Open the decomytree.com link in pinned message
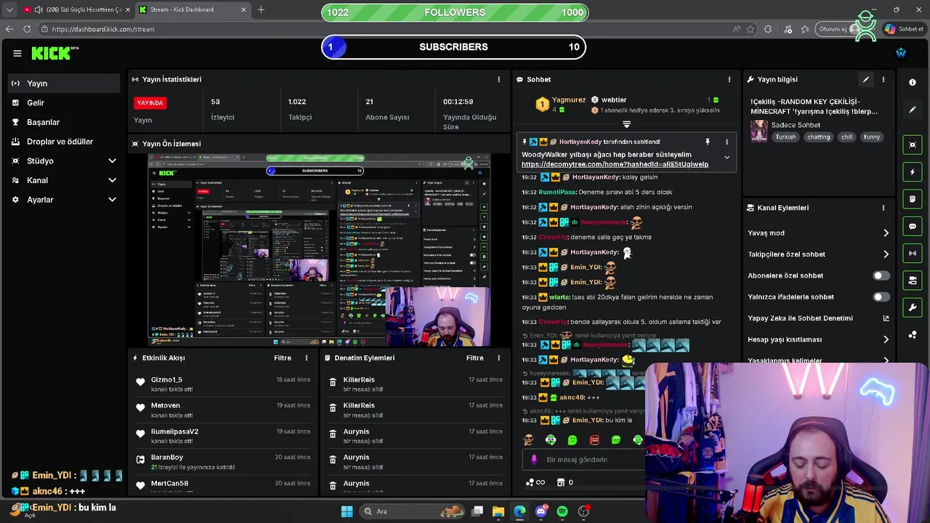Viewport: 930px width, 523px height. coord(615,164)
